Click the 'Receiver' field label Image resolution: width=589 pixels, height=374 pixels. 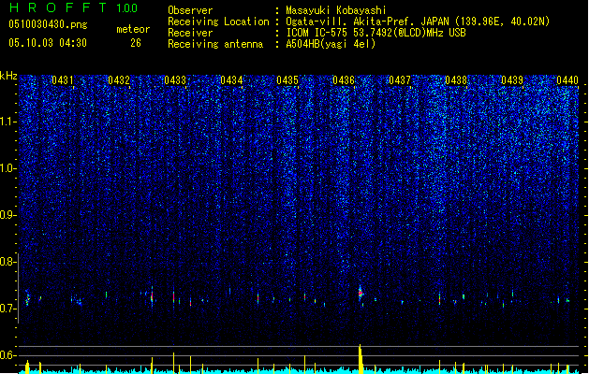pyautogui.click(x=190, y=33)
